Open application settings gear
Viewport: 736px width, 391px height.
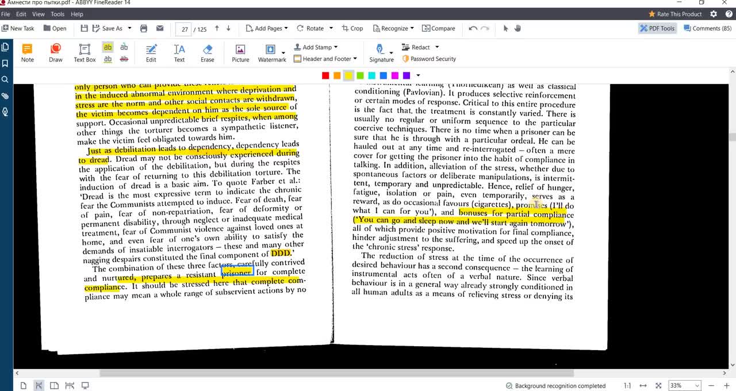[714, 14]
